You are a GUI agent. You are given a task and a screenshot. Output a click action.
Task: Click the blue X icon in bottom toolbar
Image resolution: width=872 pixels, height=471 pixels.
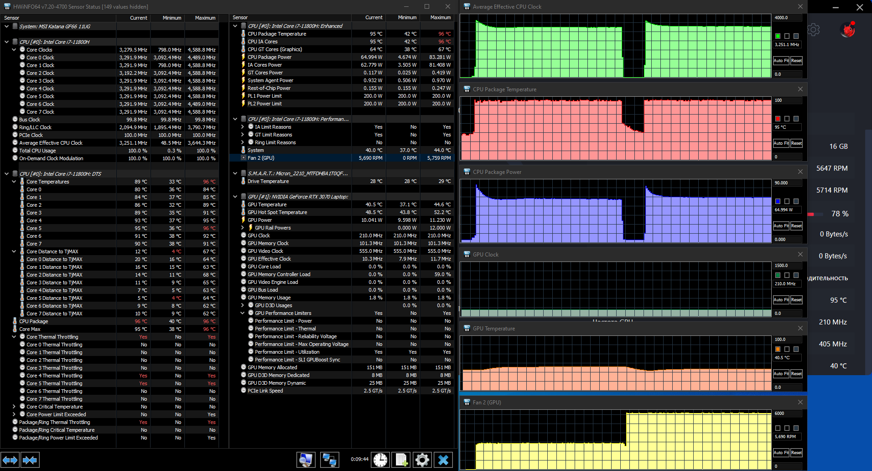click(443, 460)
